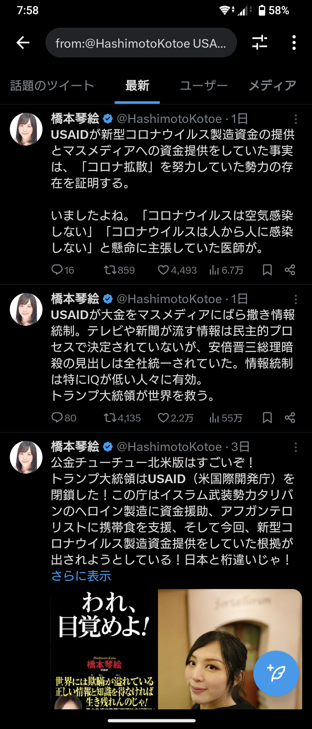Switch to 話題のツイート tab

coord(52,86)
